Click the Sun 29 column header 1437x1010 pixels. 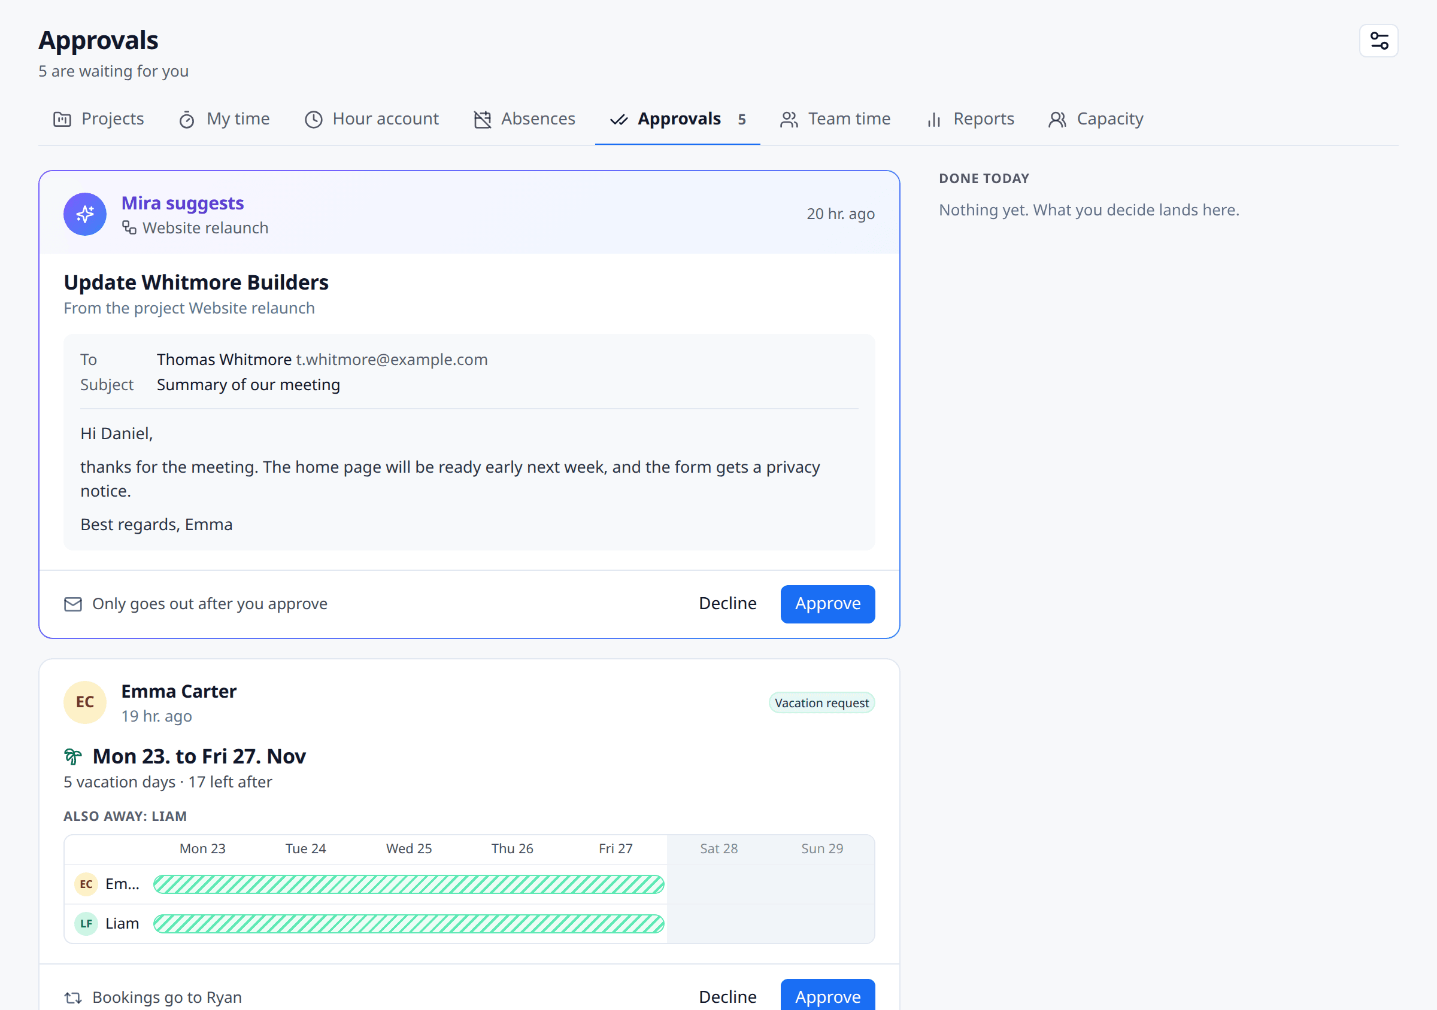pos(821,848)
